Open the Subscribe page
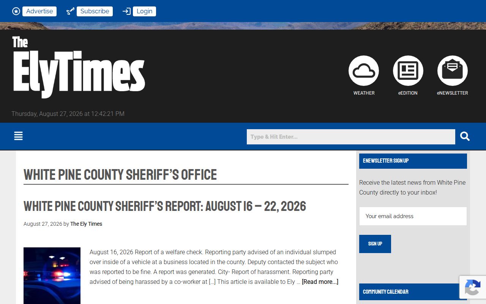The height and width of the screenshot is (304, 486). point(95,11)
